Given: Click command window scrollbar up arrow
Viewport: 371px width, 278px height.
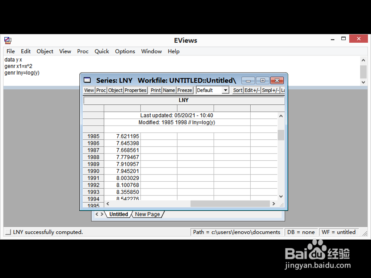Looking at the screenshot, I should (x=363, y=60).
